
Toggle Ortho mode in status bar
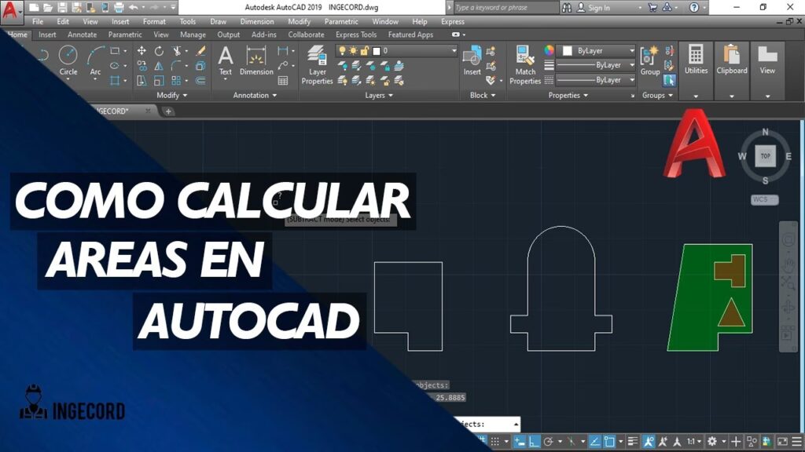[x=534, y=442]
